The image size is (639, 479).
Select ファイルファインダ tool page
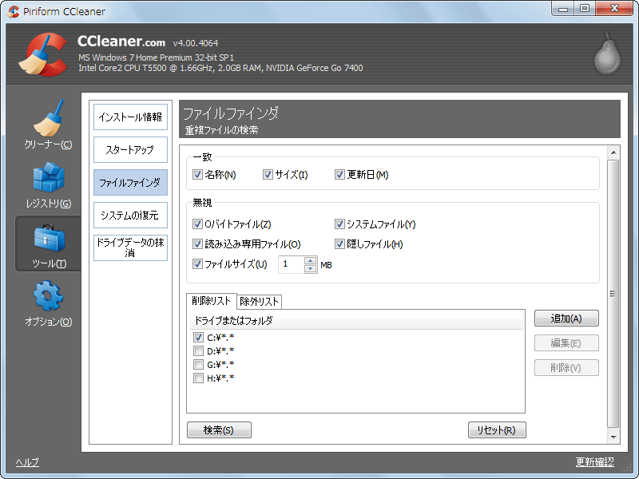[130, 183]
